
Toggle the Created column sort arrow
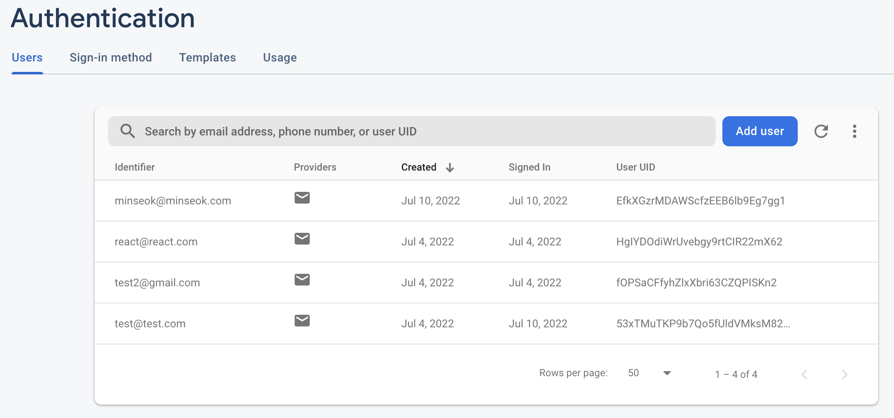(x=450, y=168)
